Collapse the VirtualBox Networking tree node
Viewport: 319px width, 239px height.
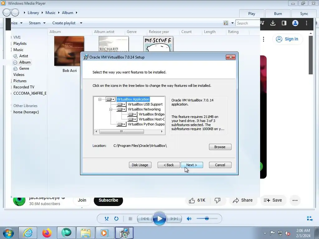click(x=111, y=109)
